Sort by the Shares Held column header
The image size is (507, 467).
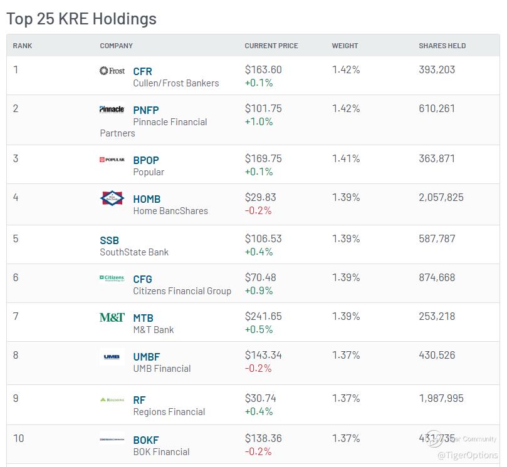click(442, 46)
